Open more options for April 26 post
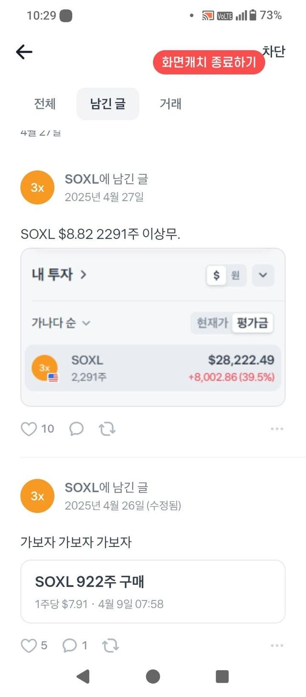This screenshot has width=306, height=697. [277, 646]
